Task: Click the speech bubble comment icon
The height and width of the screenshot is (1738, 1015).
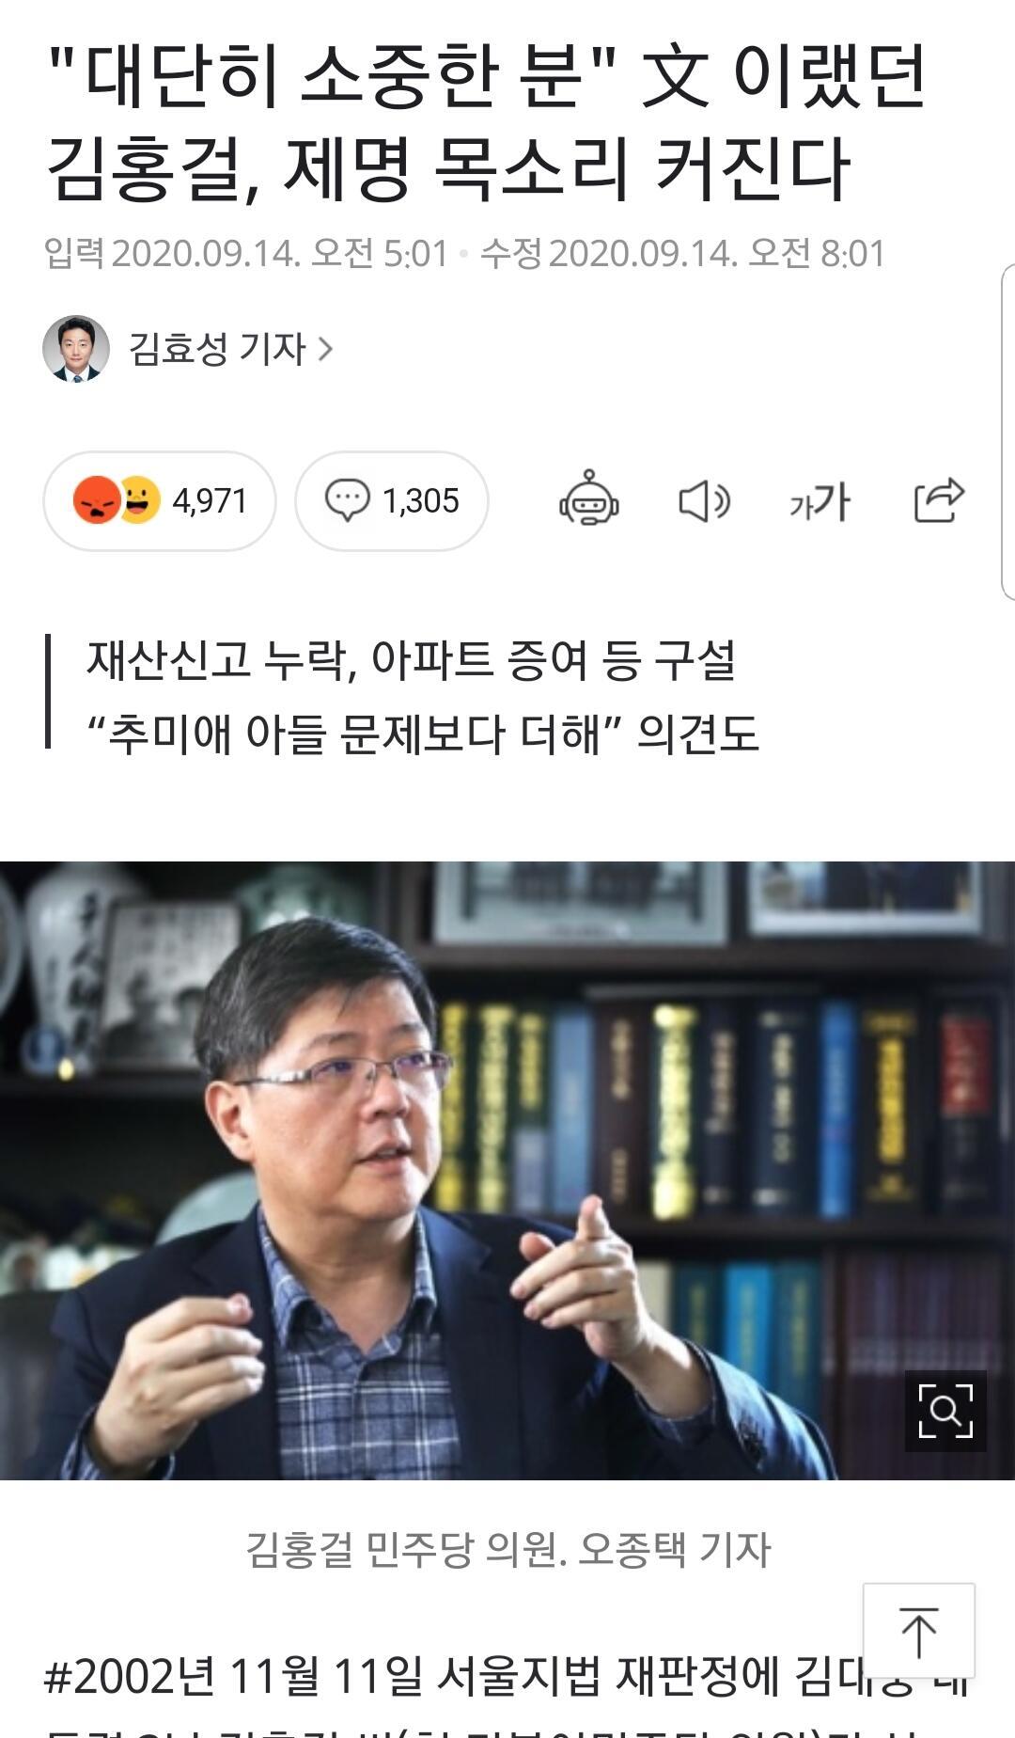Action: point(348,500)
